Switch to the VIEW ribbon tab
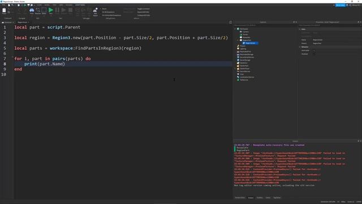The image size is (362, 204). coord(61,5)
